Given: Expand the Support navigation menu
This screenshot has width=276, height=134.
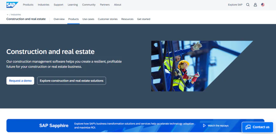Looking at the screenshot, I should [58, 5].
